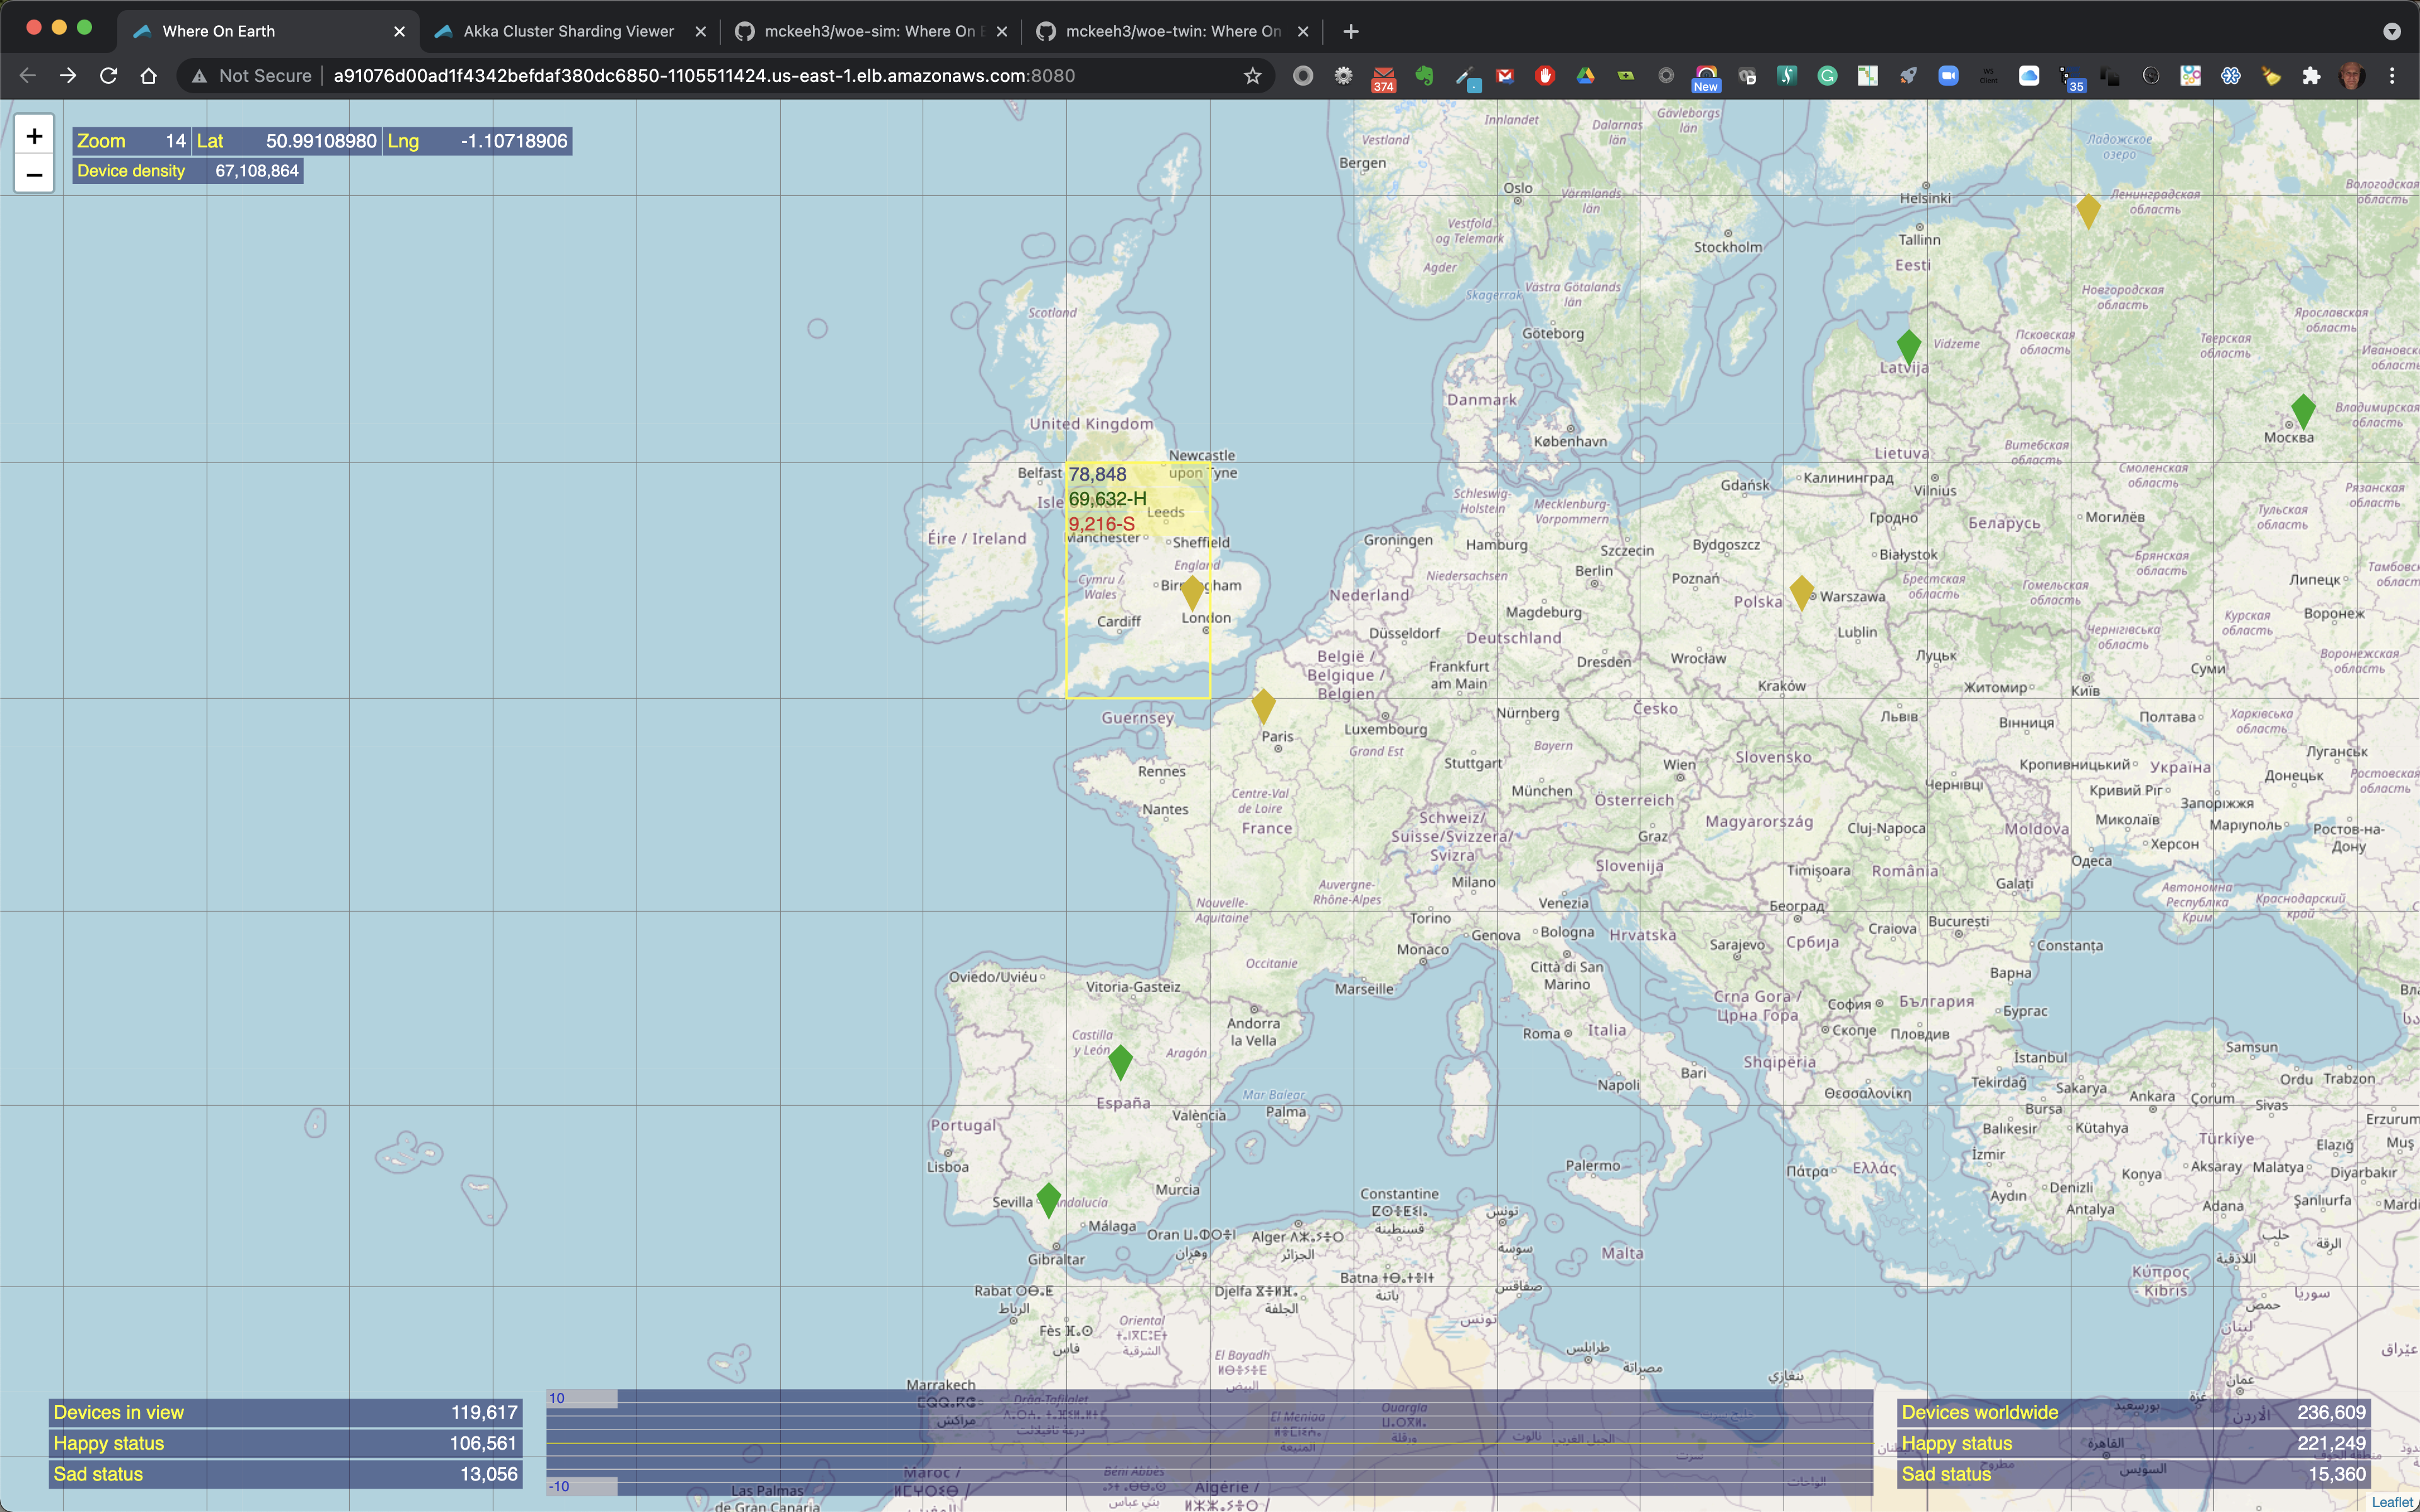2420x1512 pixels.
Task: Open the Zoom extension icon
Action: pos(1948,76)
